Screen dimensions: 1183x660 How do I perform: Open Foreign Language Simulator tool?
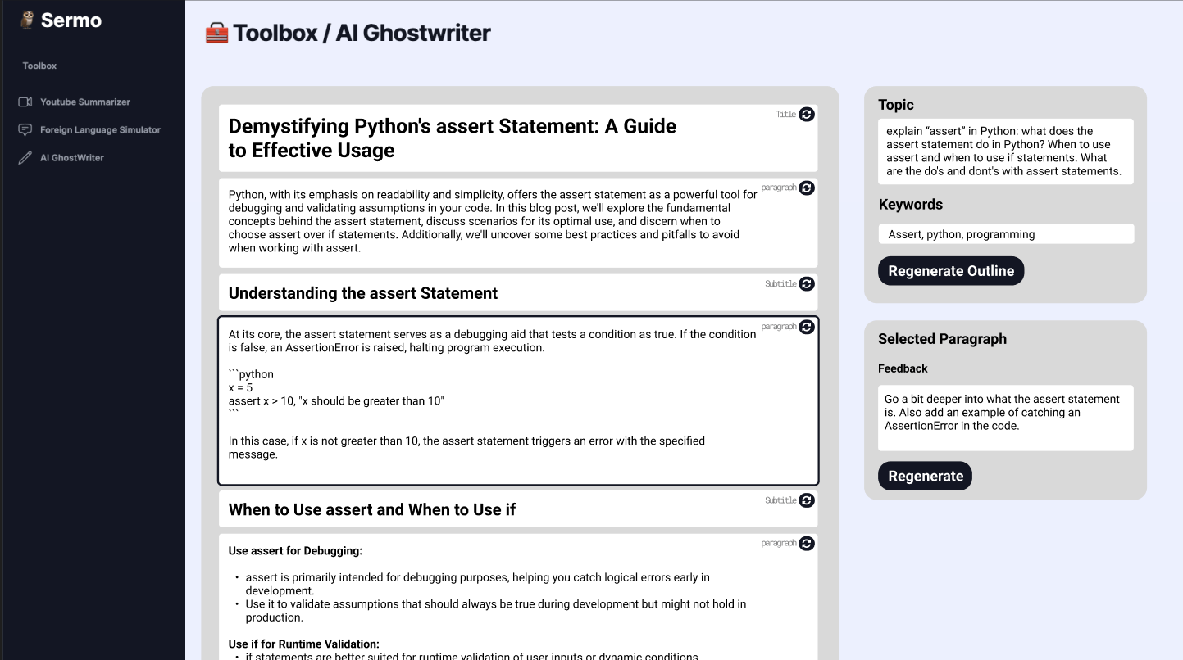click(100, 129)
